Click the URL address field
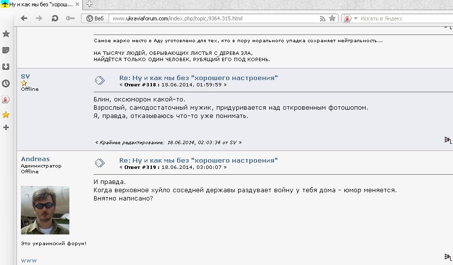This screenshot has height=265, width=453. coord(213,18)
